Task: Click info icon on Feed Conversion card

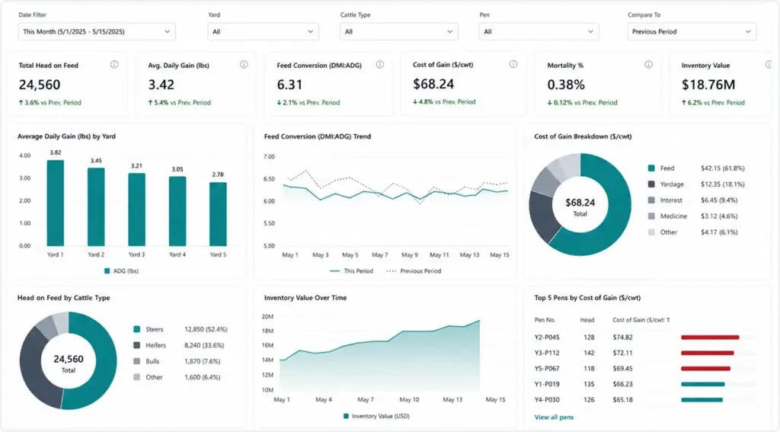Action: (380, 65)
